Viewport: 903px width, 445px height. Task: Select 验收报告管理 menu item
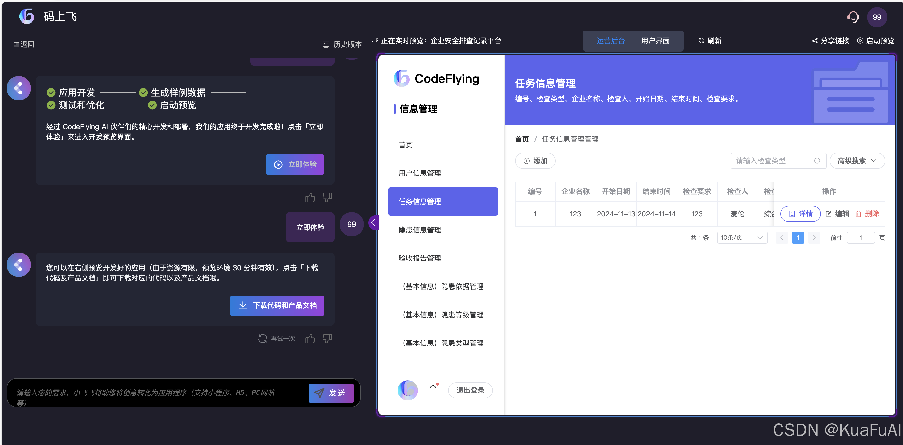(x=420, y=258)
